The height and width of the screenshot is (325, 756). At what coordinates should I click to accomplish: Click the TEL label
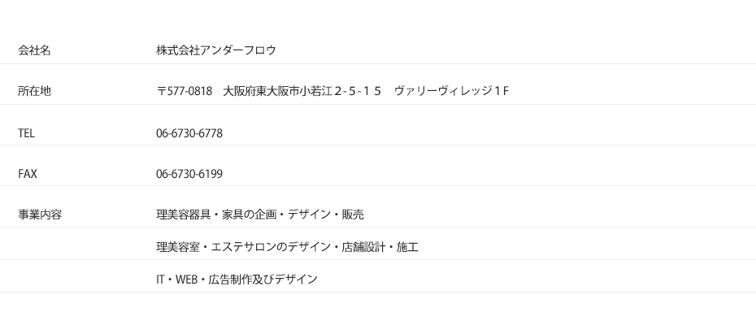coord(26,133)
